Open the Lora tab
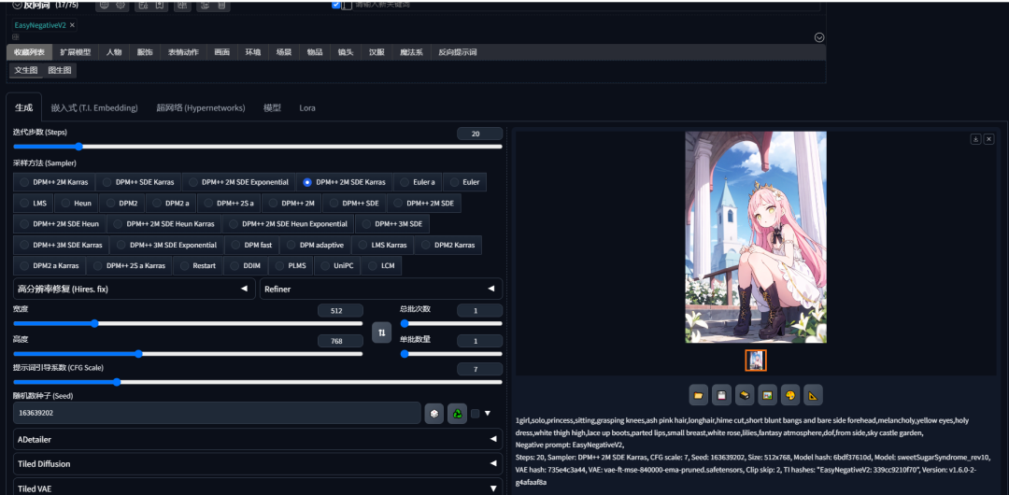Screen dimensions: 1009x495 [307, 107]
